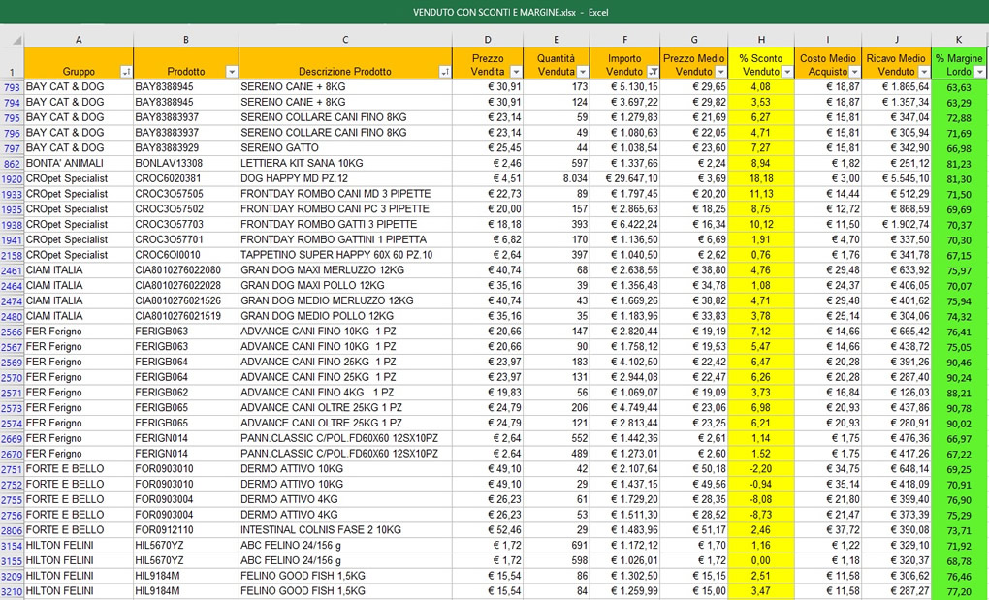Select the average price cell € 50,18
The width and height of the screenshot is (989, 600).
pos(694,469)
